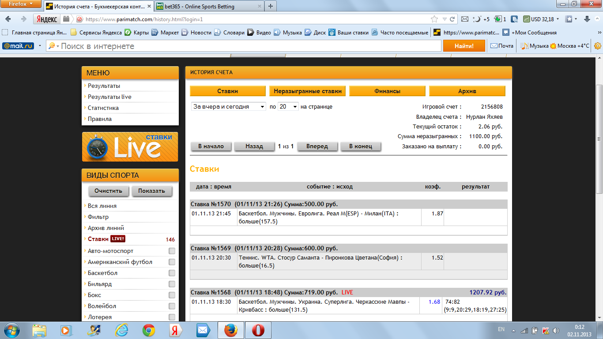Check the Баскетбол sport checkbox
This screenshot has height=339, width=603.
pyautogui.click(x=172, y=273)
